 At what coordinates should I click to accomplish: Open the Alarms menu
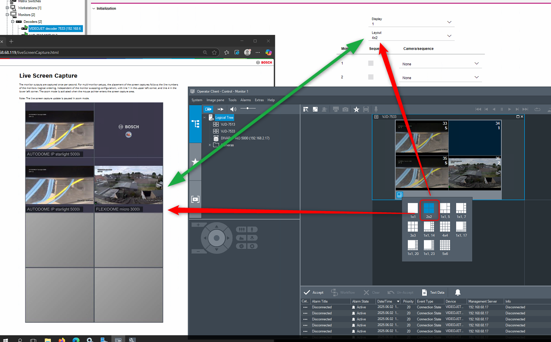(x=245, y=99)
